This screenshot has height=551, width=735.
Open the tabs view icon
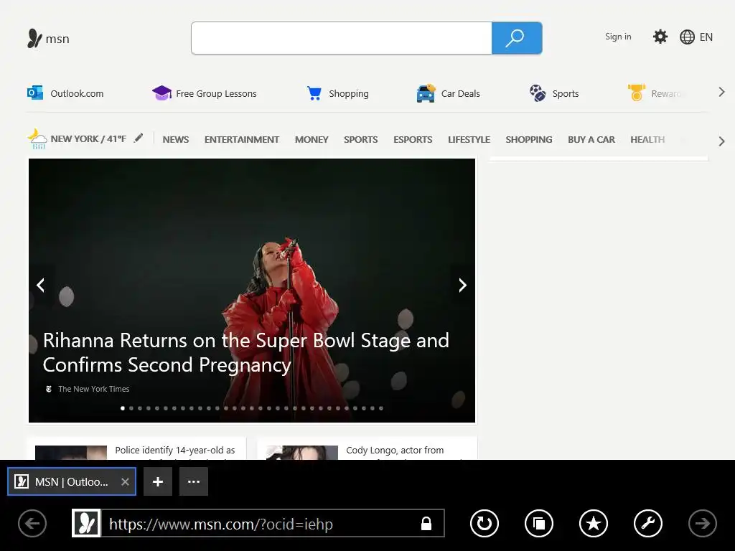[539, 523]
